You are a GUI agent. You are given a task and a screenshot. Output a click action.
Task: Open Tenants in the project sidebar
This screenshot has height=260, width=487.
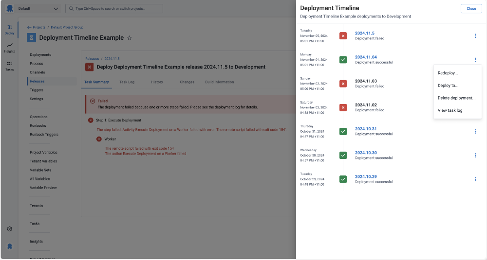coord(37,206)
